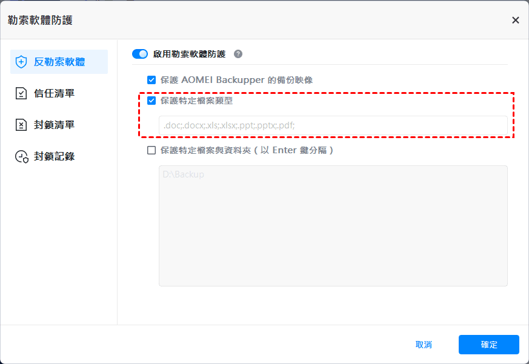Check 保護特定檔案與資料夾 checkbox

(x=151, y=150)
